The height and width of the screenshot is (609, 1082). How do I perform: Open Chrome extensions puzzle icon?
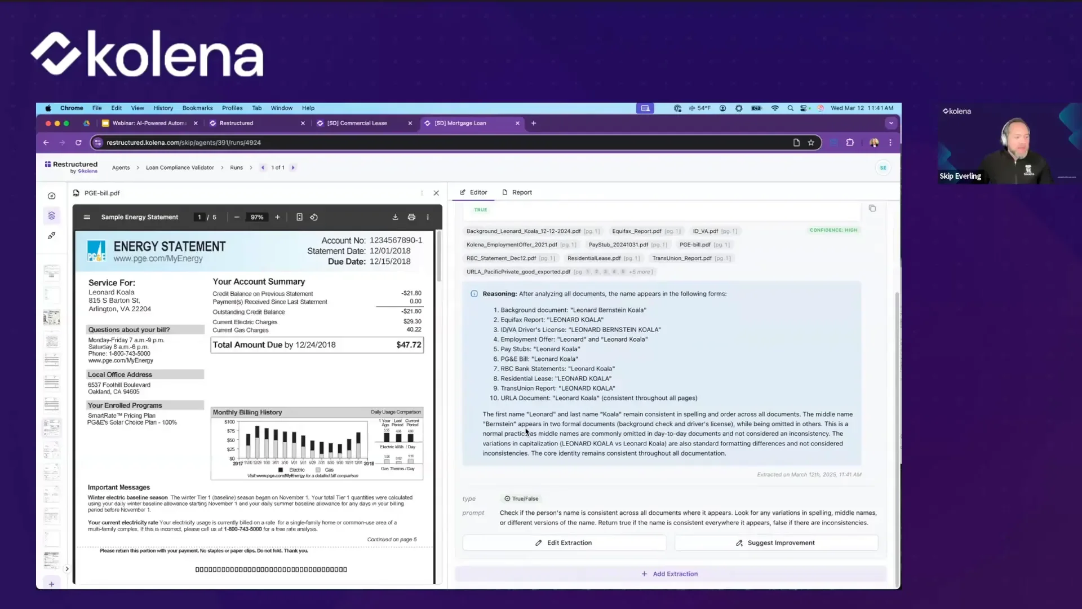850,143
